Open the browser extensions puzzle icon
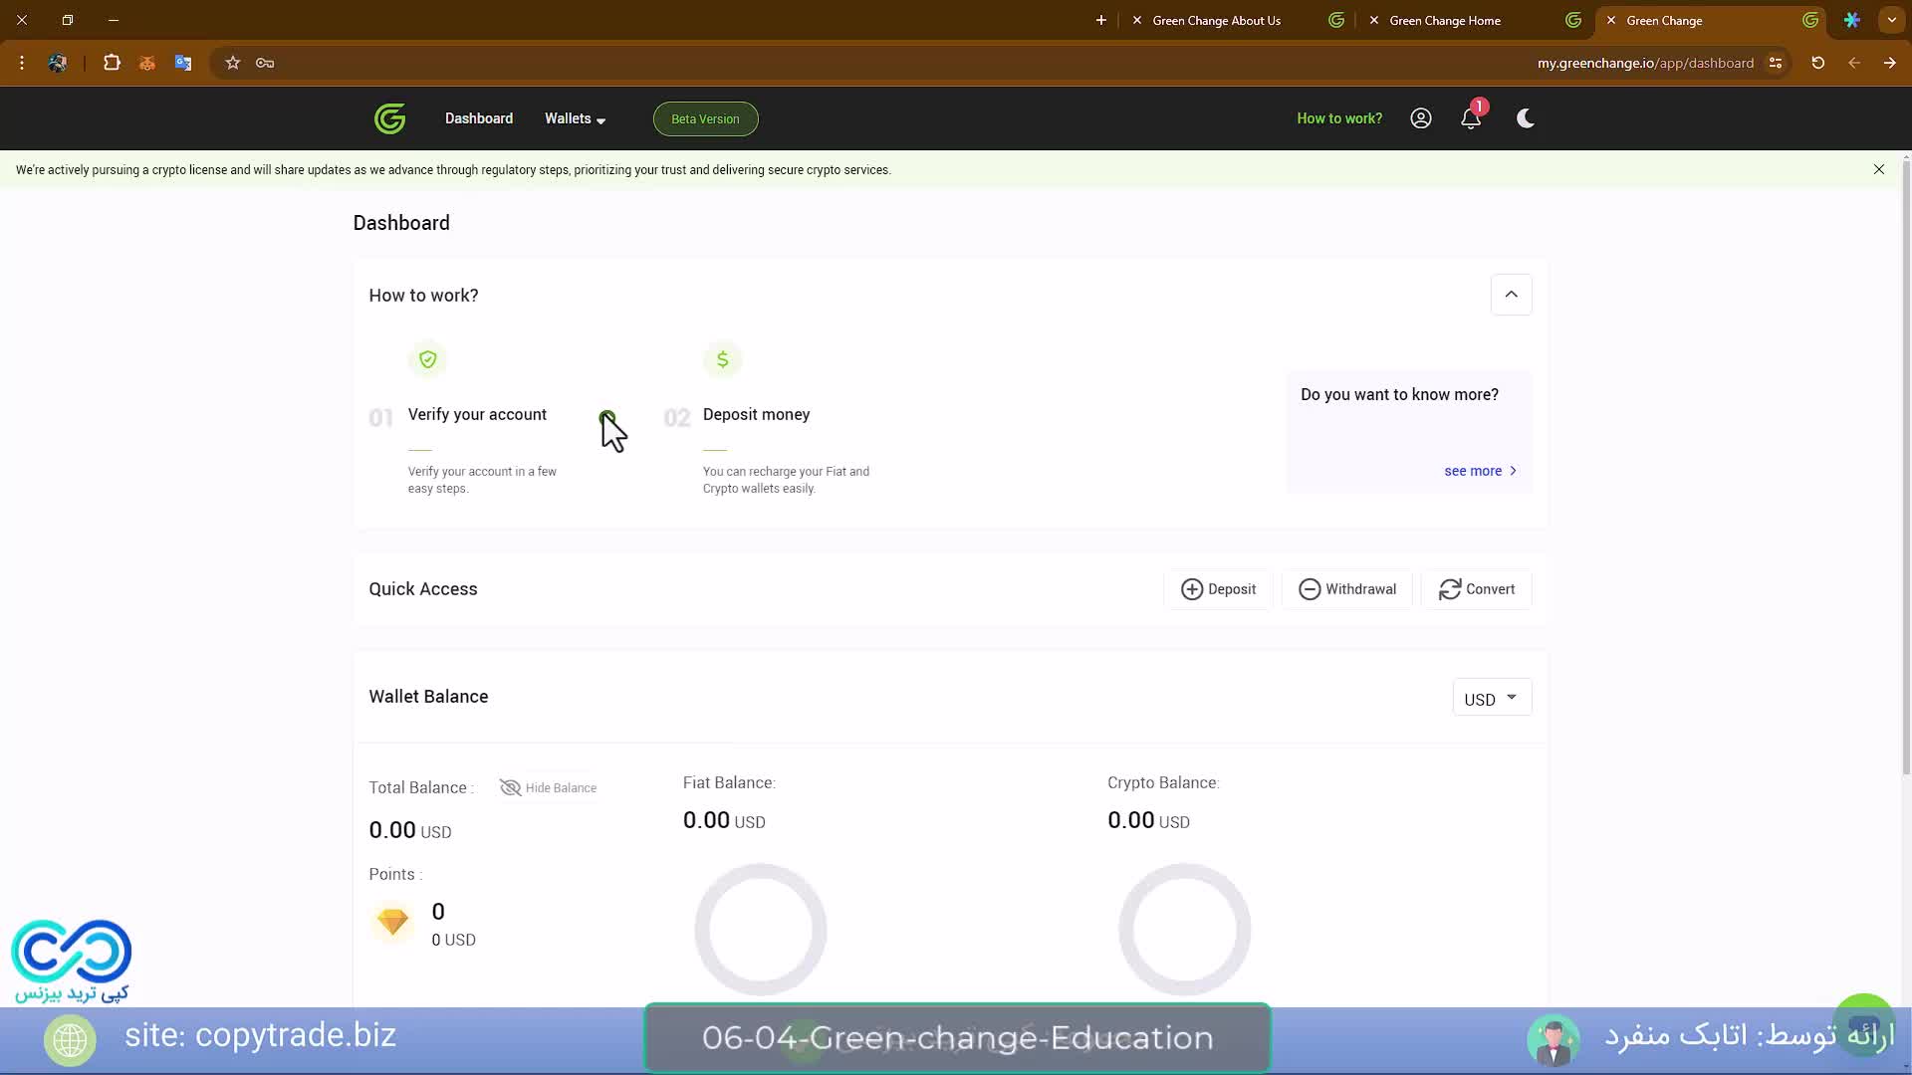 112,63
